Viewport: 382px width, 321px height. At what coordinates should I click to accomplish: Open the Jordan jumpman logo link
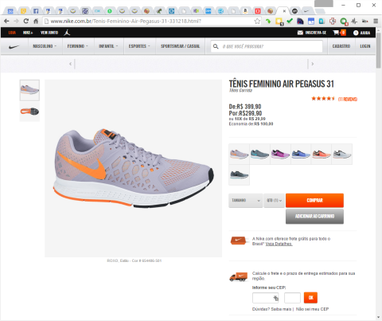[x=67, y=33]
